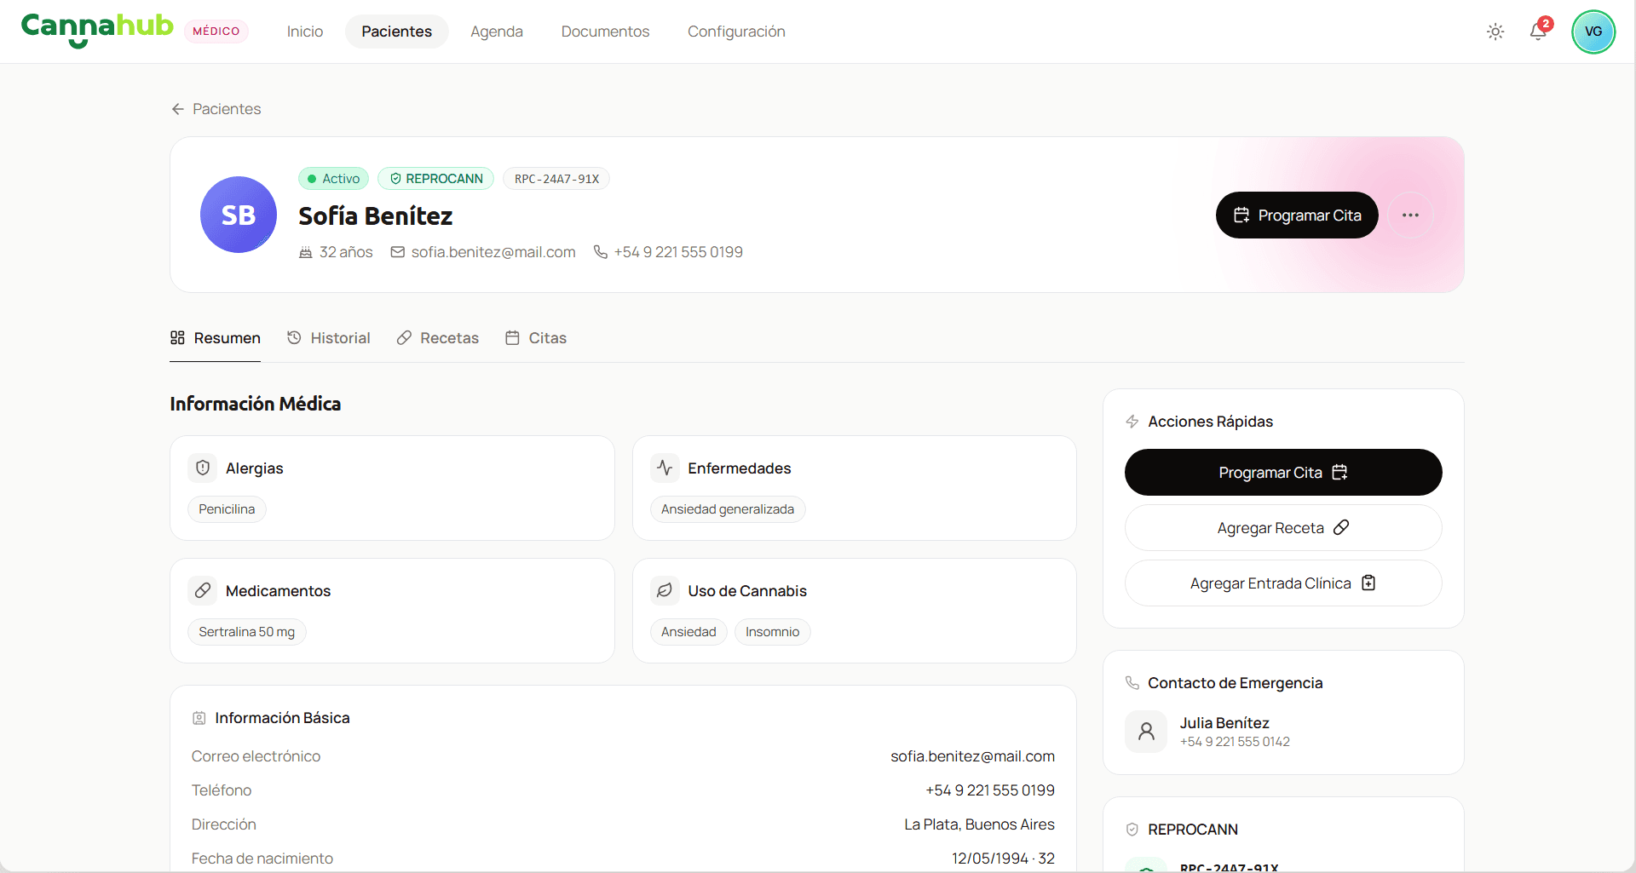The width and height of the screenshot is (1636, 873).
Task: Click the birthday cake icon beside 32 años
Action: [x=306, y=252]
